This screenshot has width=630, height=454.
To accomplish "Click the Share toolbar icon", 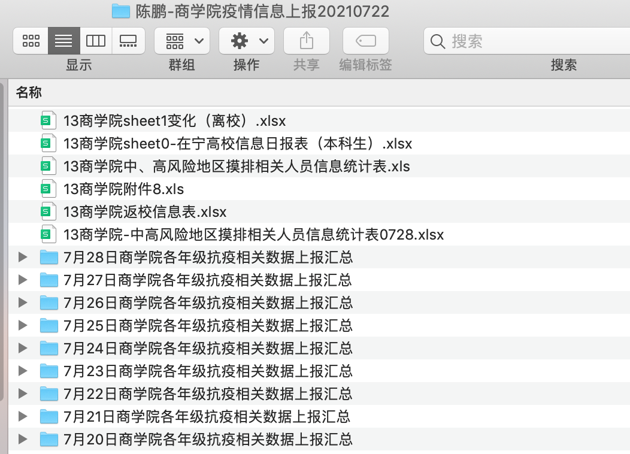I will (306, 41).
